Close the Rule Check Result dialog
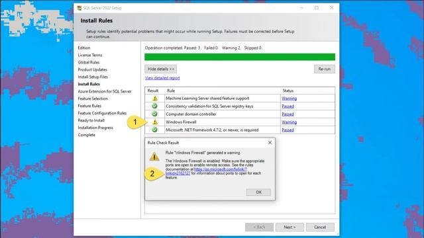 [270, 143]
